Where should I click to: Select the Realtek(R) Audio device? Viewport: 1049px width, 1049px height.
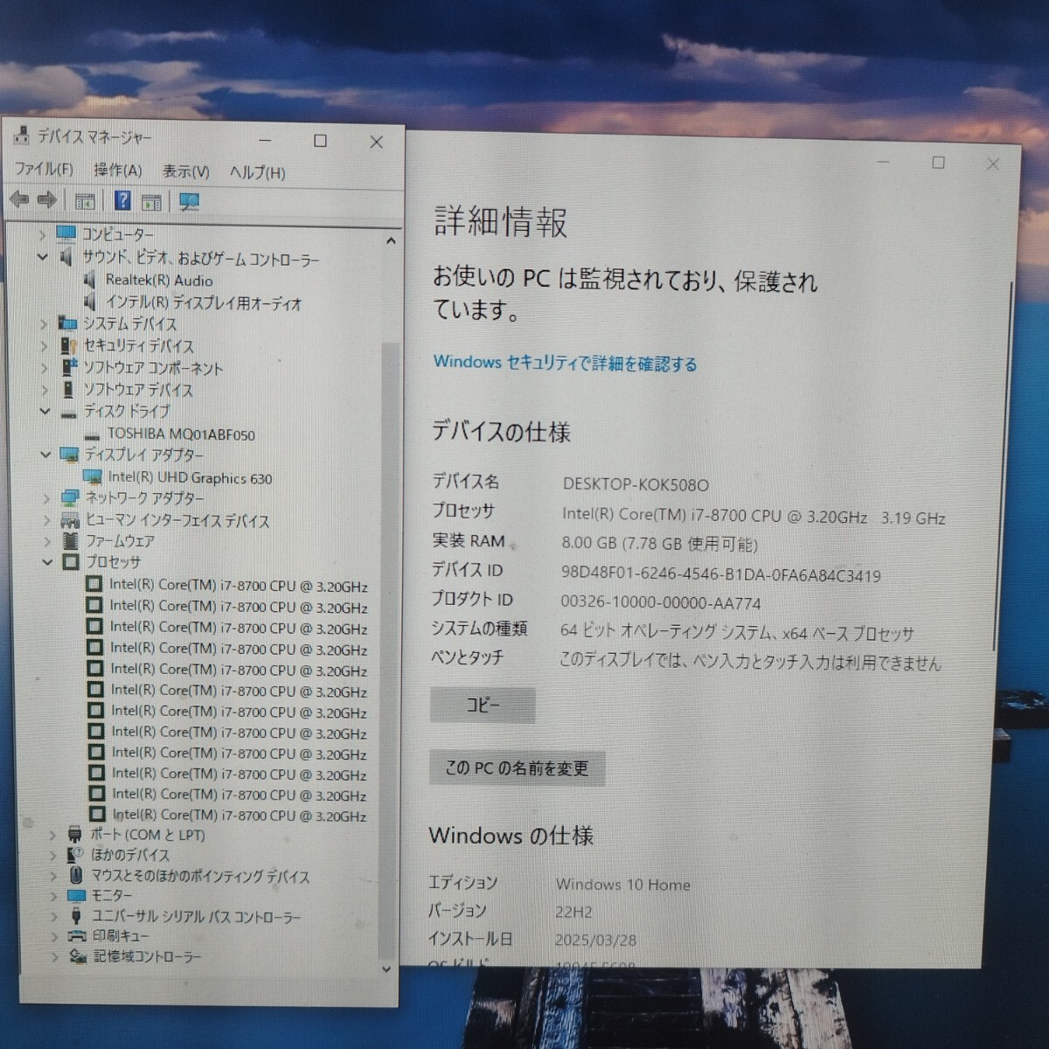[x=159, y=281]
